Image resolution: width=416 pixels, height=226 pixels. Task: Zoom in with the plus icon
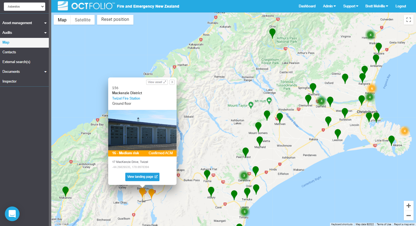pyautogui.click(x=408, y=206)
